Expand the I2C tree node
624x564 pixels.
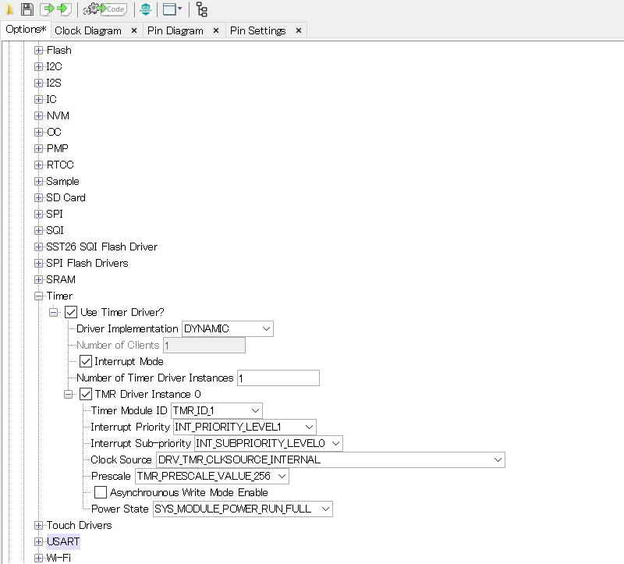(38, 66)
